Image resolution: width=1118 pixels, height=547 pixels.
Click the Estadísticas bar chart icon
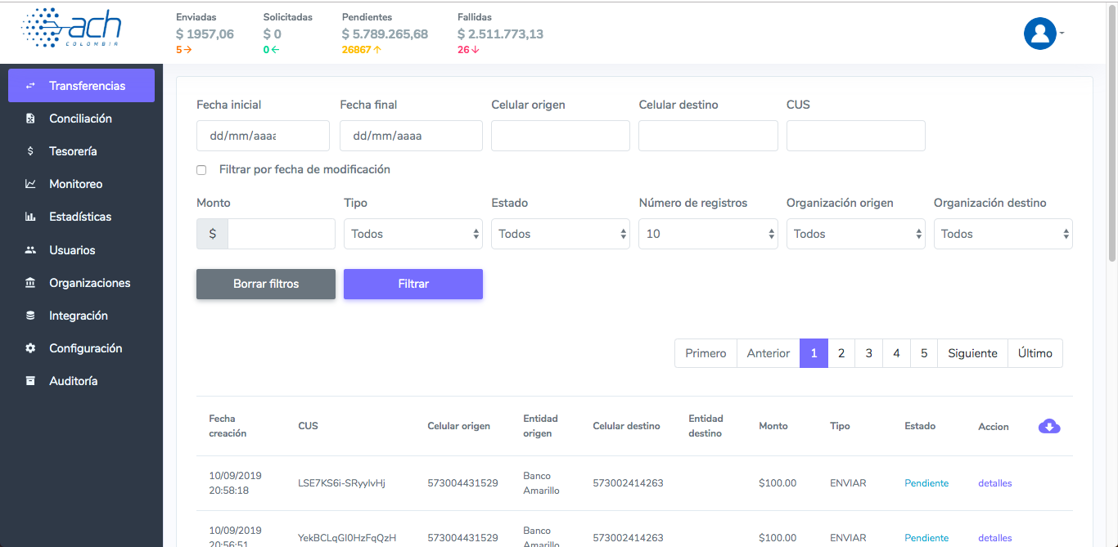point(30,217)
